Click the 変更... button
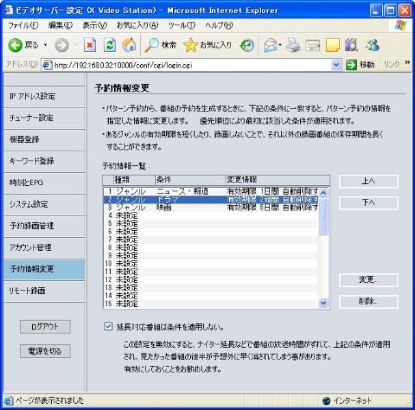The width and height of the screenshot is (415, 410). click(369, 280)
